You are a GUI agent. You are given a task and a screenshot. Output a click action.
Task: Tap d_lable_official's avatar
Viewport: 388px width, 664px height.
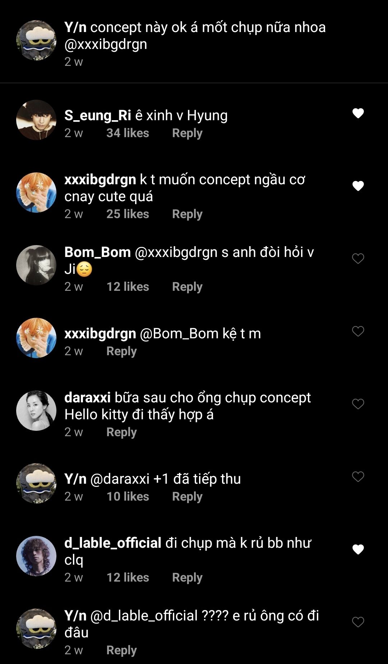(36, 556)
